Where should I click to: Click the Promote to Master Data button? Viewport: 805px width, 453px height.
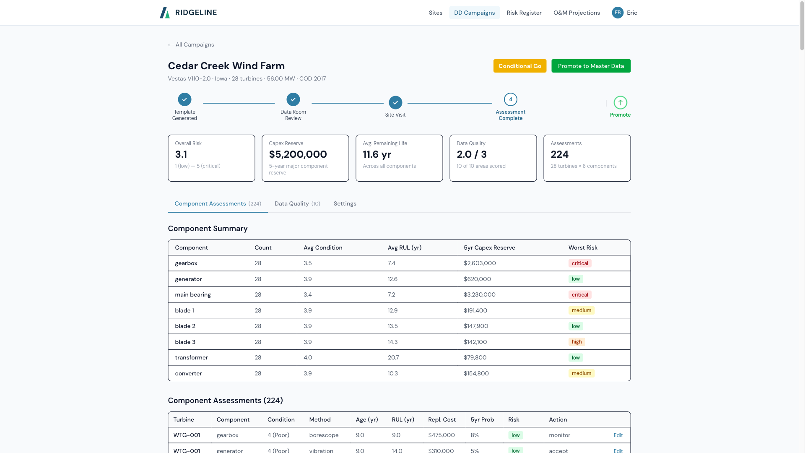(591, 66)
